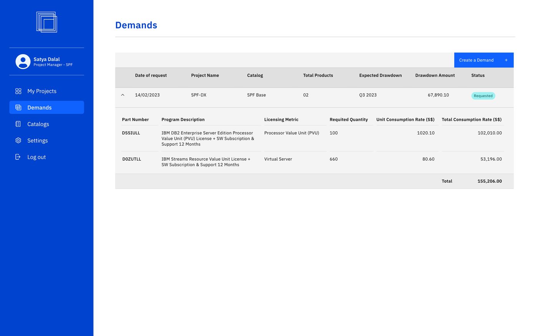This screenshot has height=336, width=538.
Task: Click the 02 total products cell
Action: point(306,95)
